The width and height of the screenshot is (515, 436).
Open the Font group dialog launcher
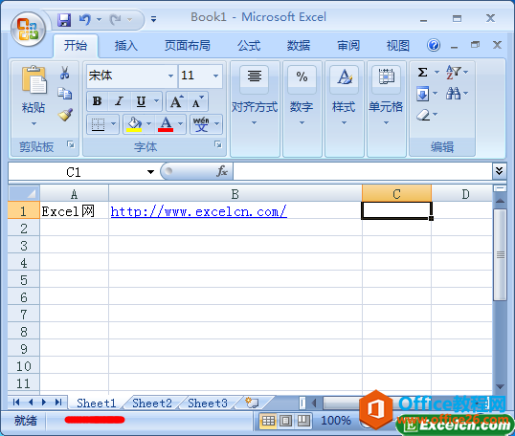(x=217, y=144)
